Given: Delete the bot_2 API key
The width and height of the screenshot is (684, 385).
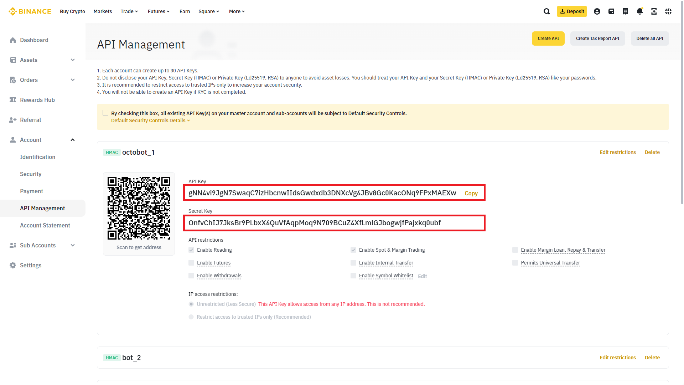Looking at the screenshot, I should coord(652,358).
